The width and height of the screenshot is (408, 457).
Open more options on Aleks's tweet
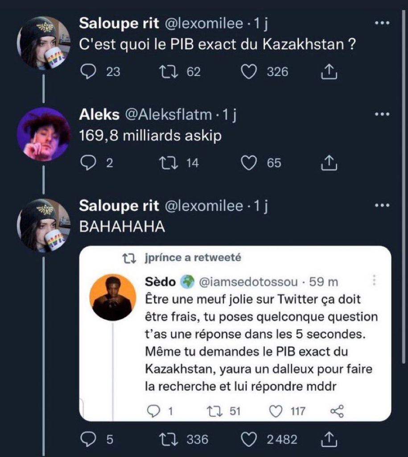click(382, 115)
